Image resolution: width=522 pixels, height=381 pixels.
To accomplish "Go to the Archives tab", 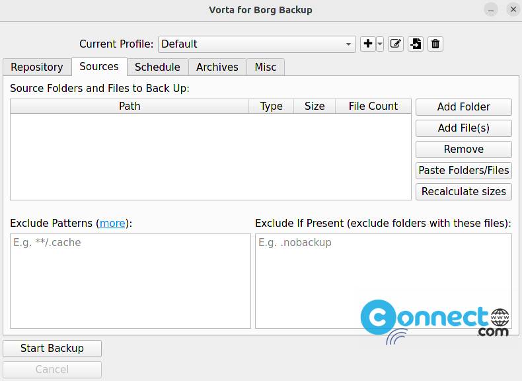I will click(x=217, y=67).
